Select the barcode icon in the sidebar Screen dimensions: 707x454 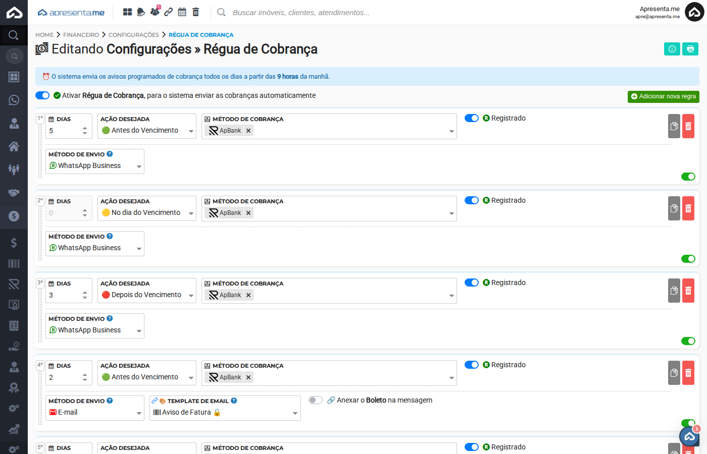pyautogui.click(x=14, y=263)
